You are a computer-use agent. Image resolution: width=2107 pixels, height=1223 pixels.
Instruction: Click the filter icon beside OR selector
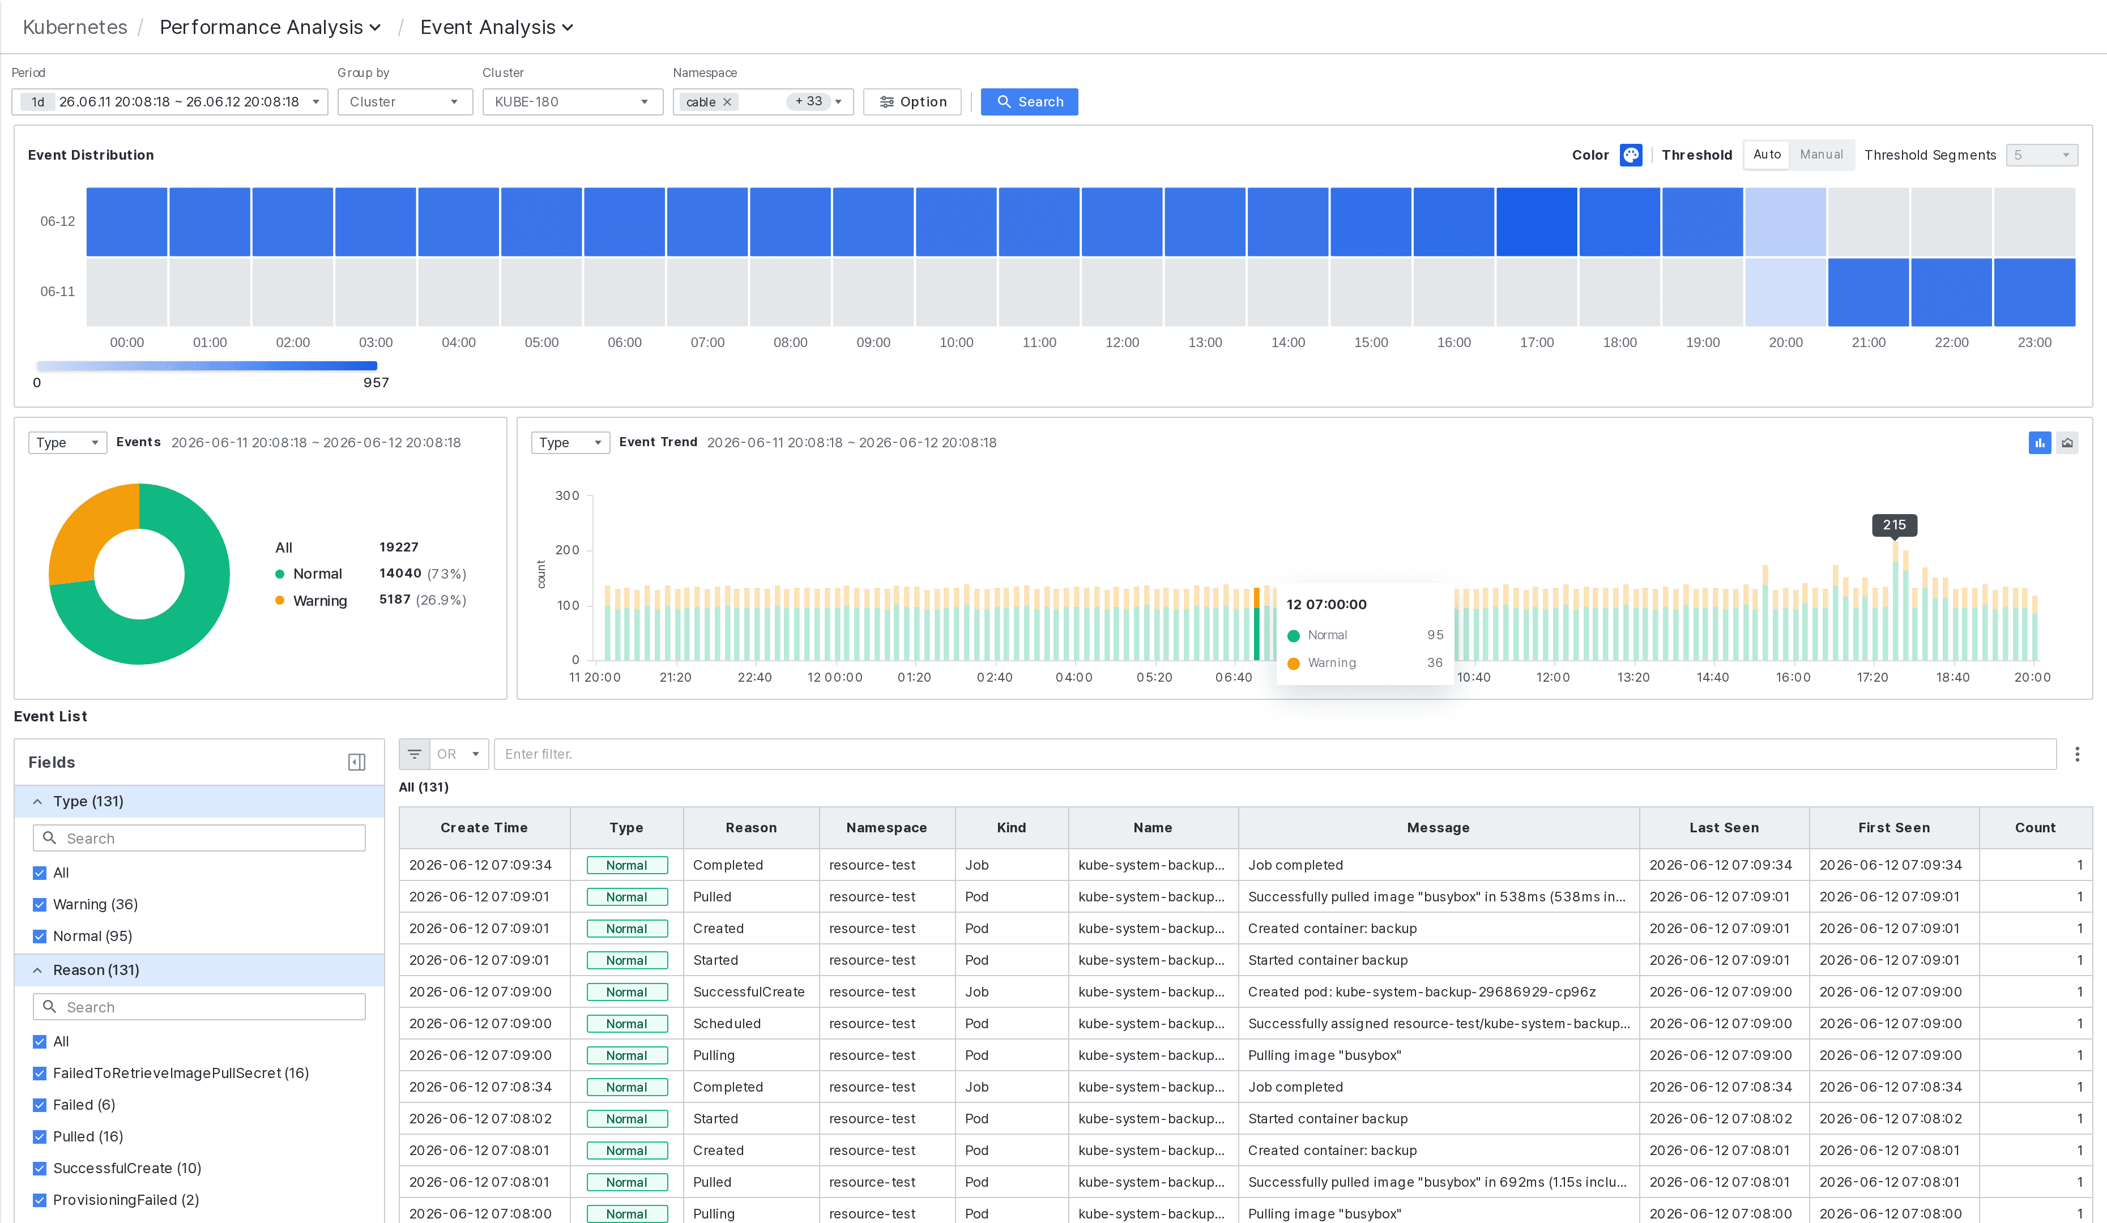[x=415, y=754]
